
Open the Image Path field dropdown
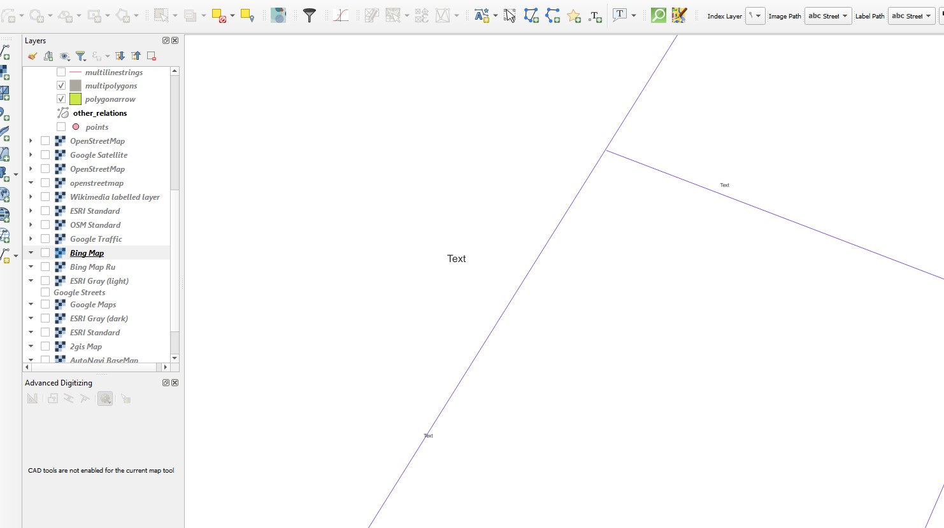(828, 16)
